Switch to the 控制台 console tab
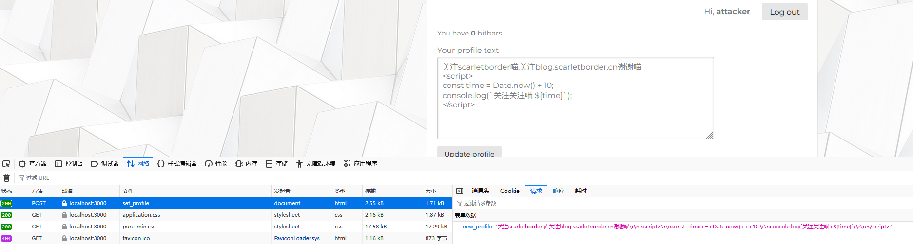Screen dimensions: 913x244 pos(69,164)
